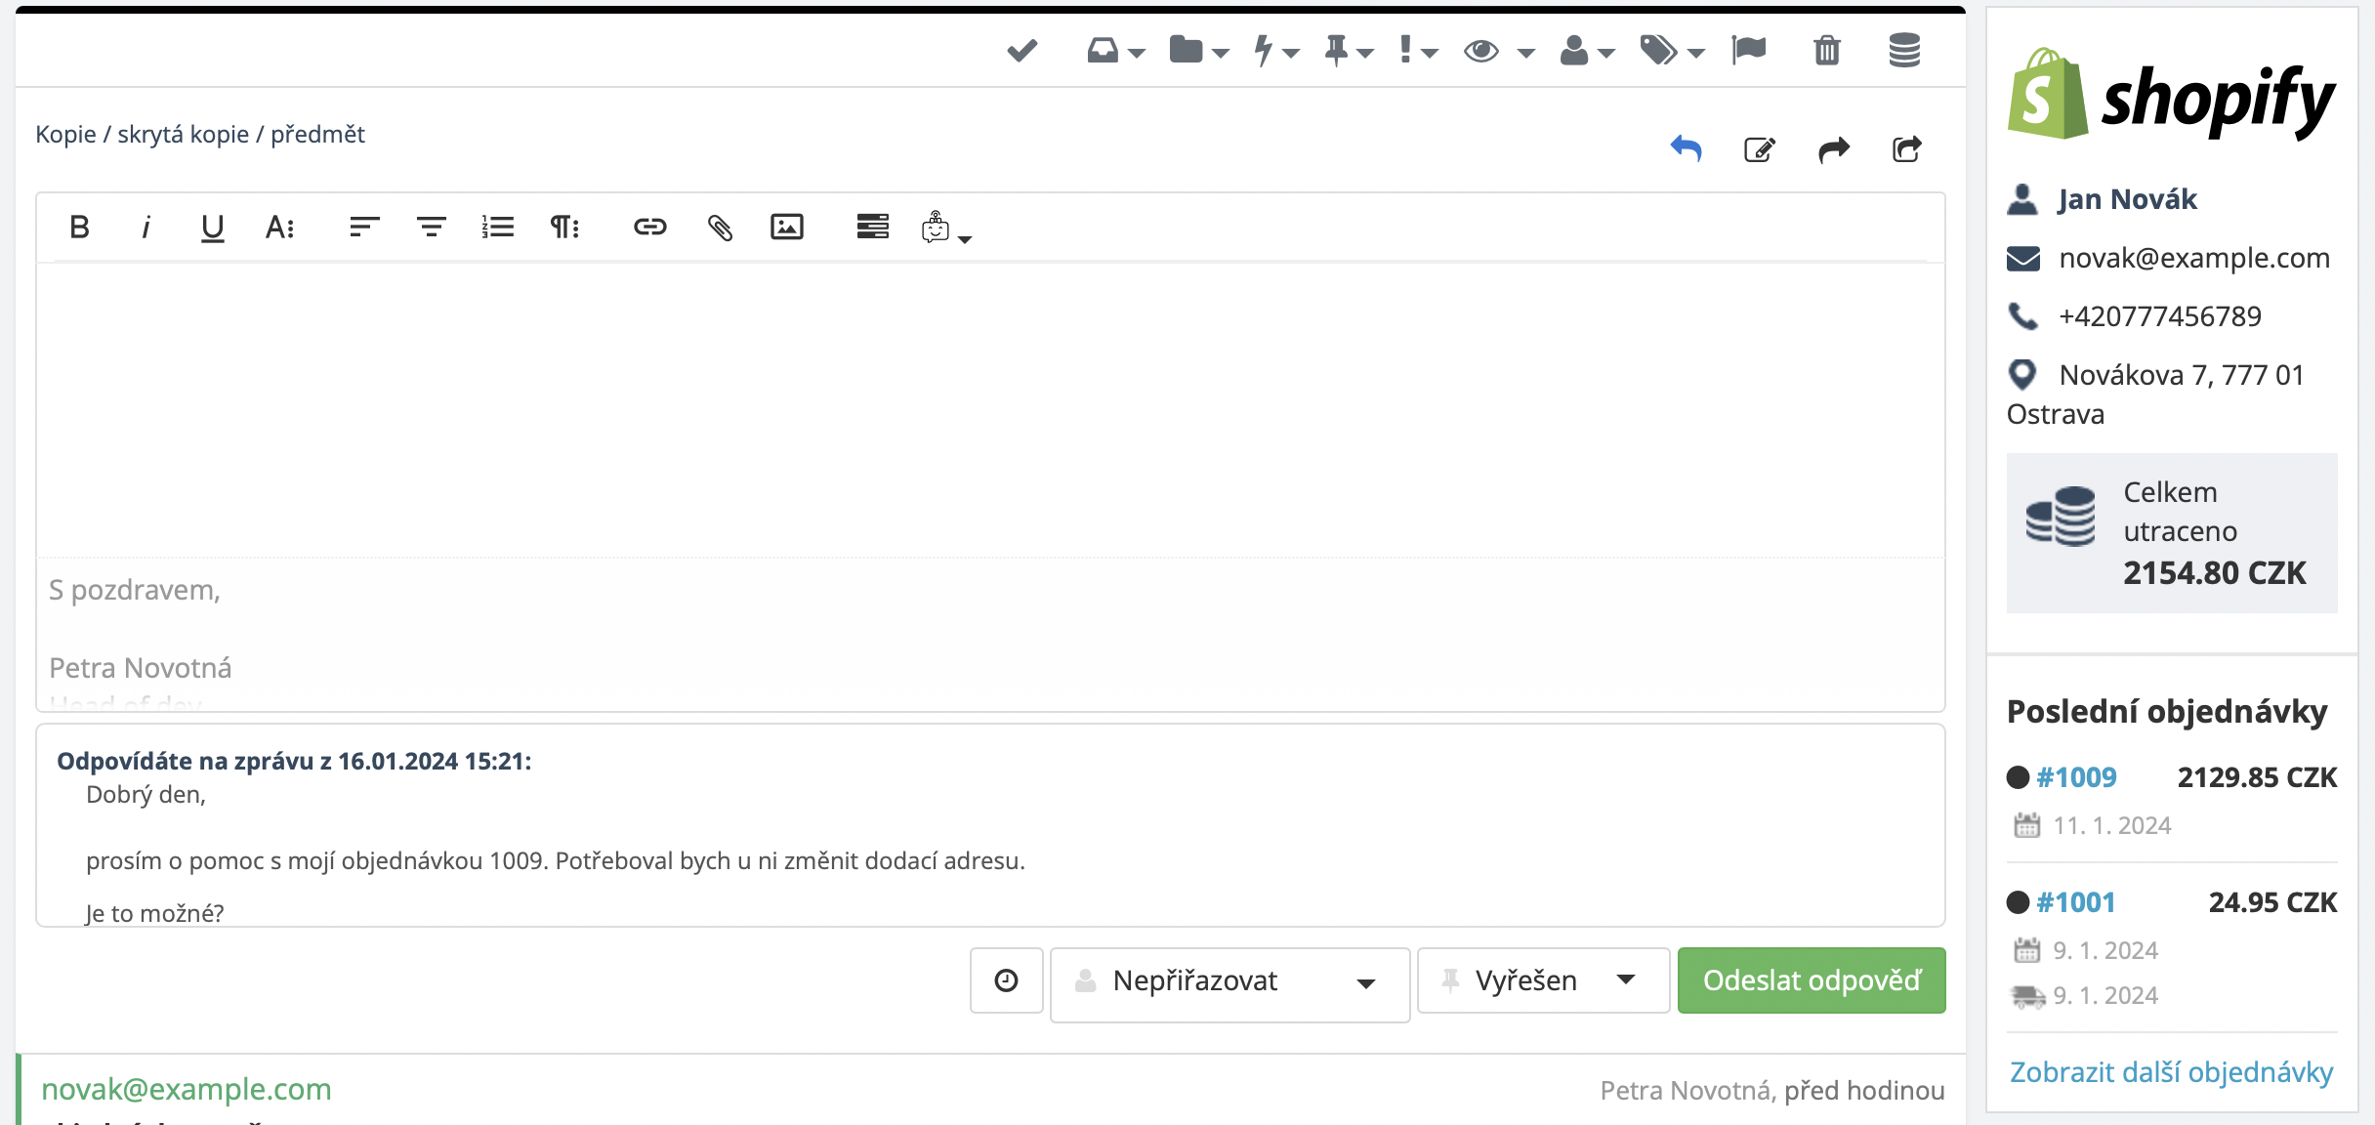Click the bold formatting icon
Viewport: 2375px width, 1125px height.
[80, 228]
